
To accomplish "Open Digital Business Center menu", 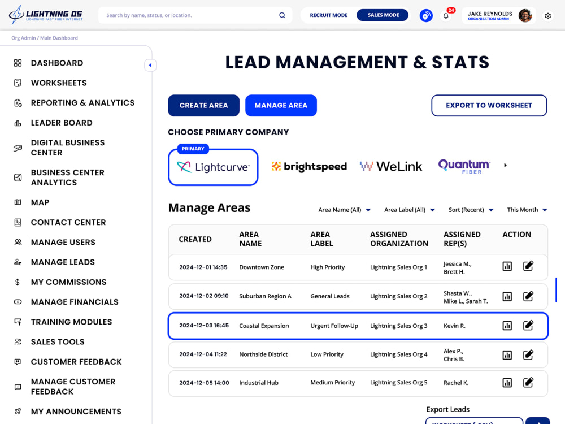I will pyautogui.click(x=68, y=148).
